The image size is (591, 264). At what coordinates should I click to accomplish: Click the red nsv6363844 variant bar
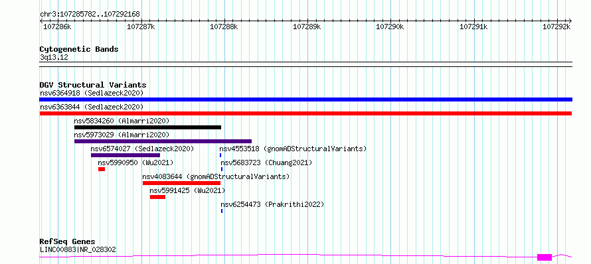coord(305,113)
